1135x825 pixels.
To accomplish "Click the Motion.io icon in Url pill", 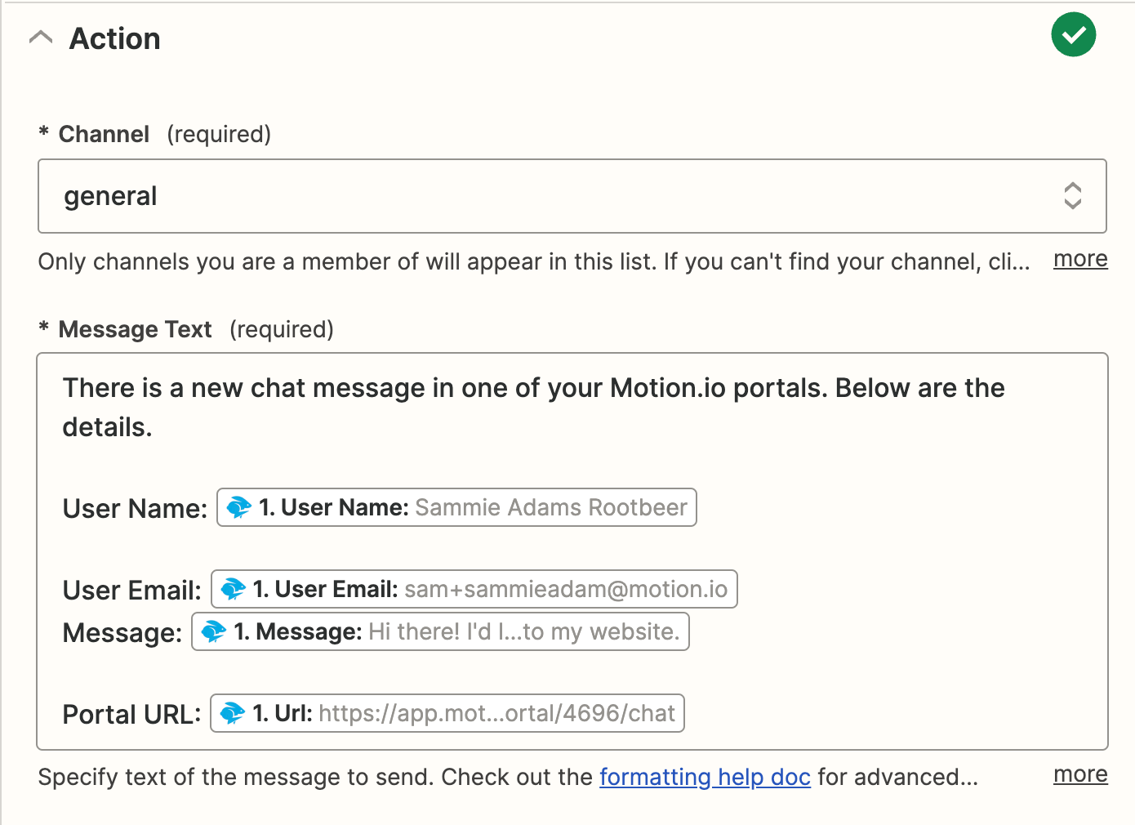I will 233,713.
